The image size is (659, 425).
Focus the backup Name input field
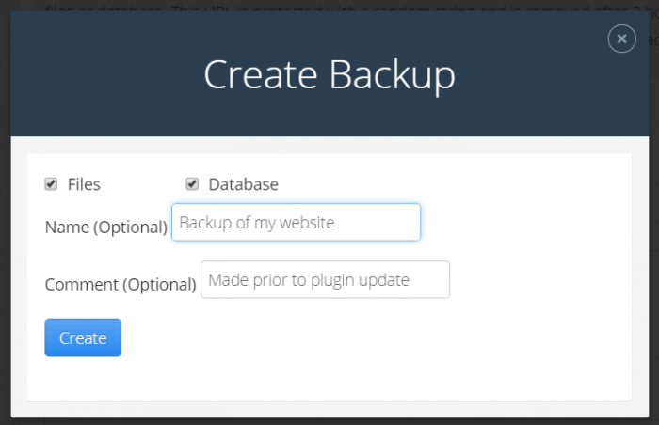(296, 223)
